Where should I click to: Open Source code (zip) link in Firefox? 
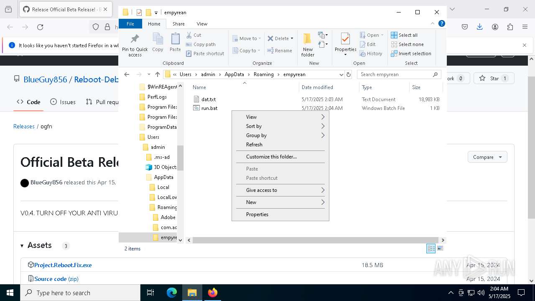pyautogui.click(x=56, y=279)
